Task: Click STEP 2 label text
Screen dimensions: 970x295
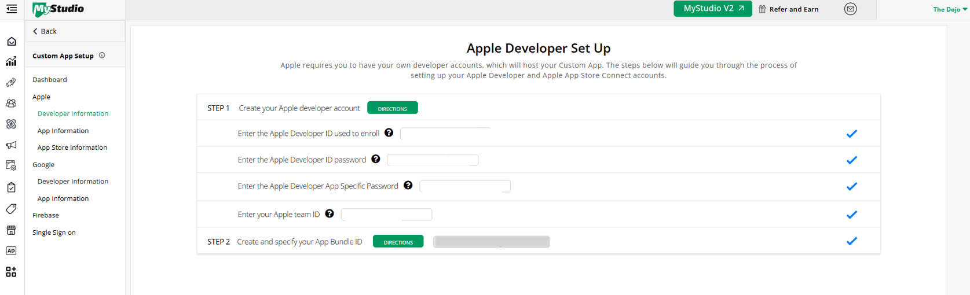Action: tap(218, 242)
